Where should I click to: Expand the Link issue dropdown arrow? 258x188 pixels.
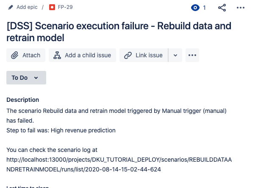175,55
